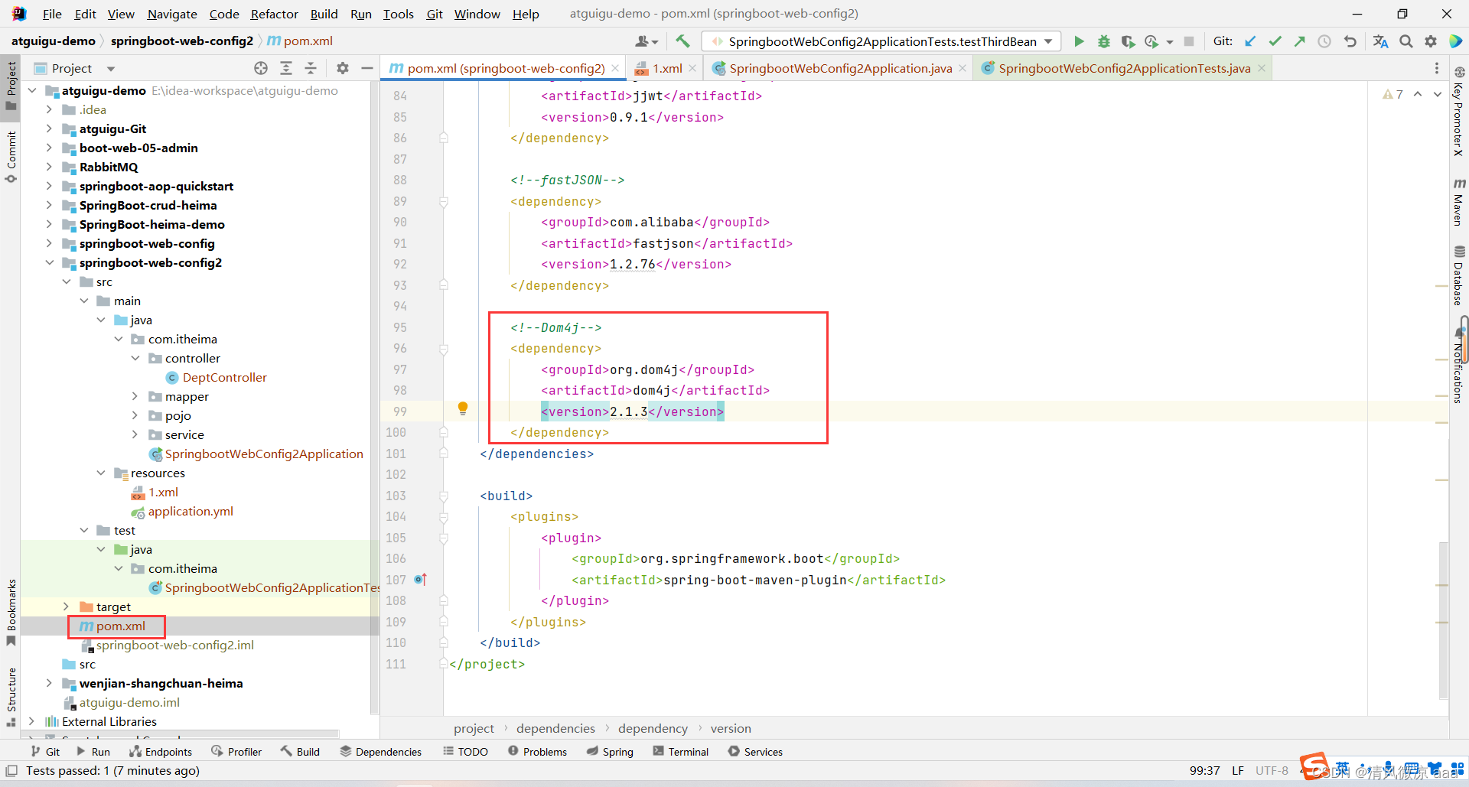Select DeptController in project tree
Viewport: 1469px width, 787px height.
224,377
